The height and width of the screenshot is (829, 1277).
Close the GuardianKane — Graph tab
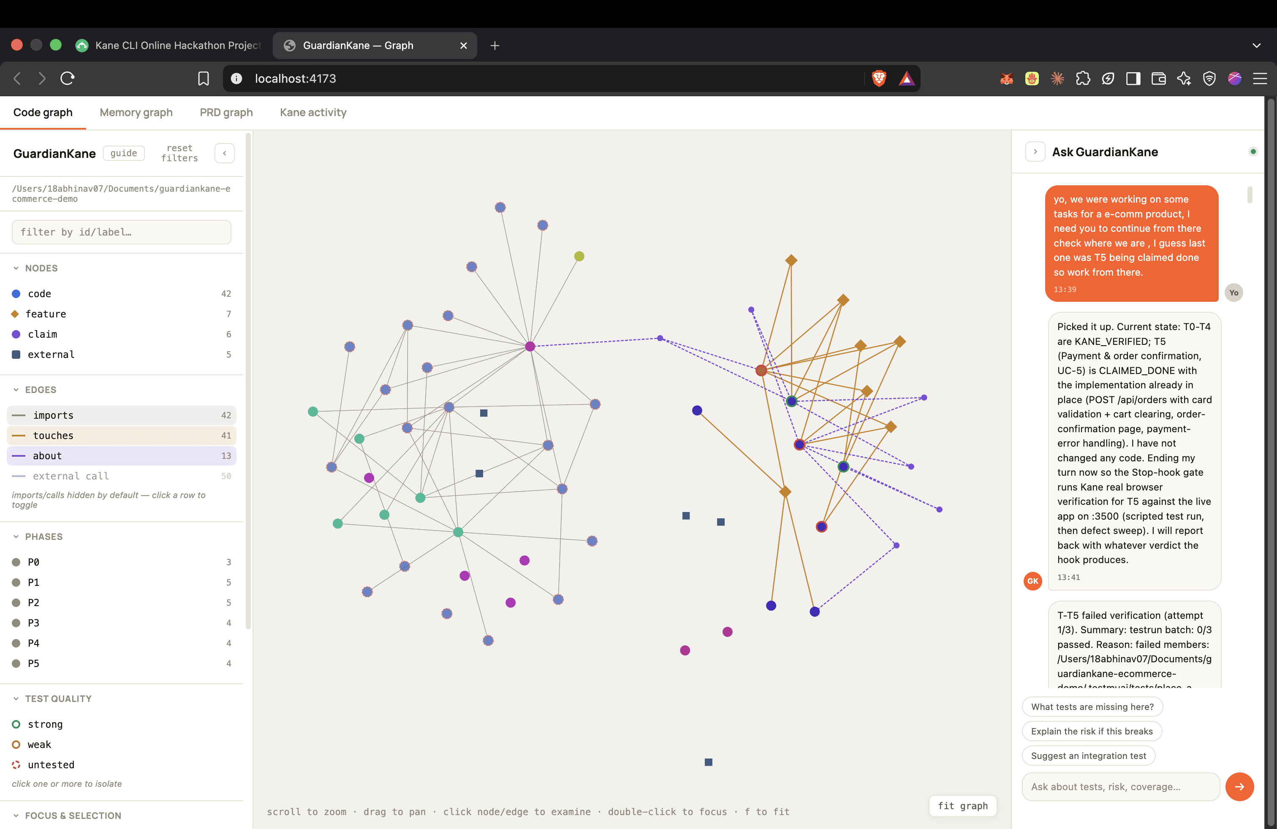click(464, 46)
